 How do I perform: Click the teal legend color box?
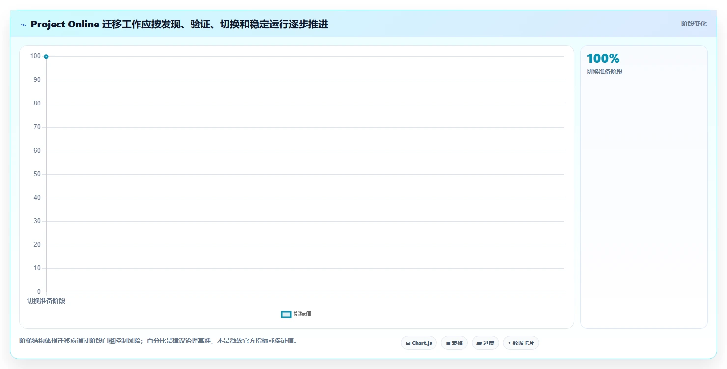286,315
